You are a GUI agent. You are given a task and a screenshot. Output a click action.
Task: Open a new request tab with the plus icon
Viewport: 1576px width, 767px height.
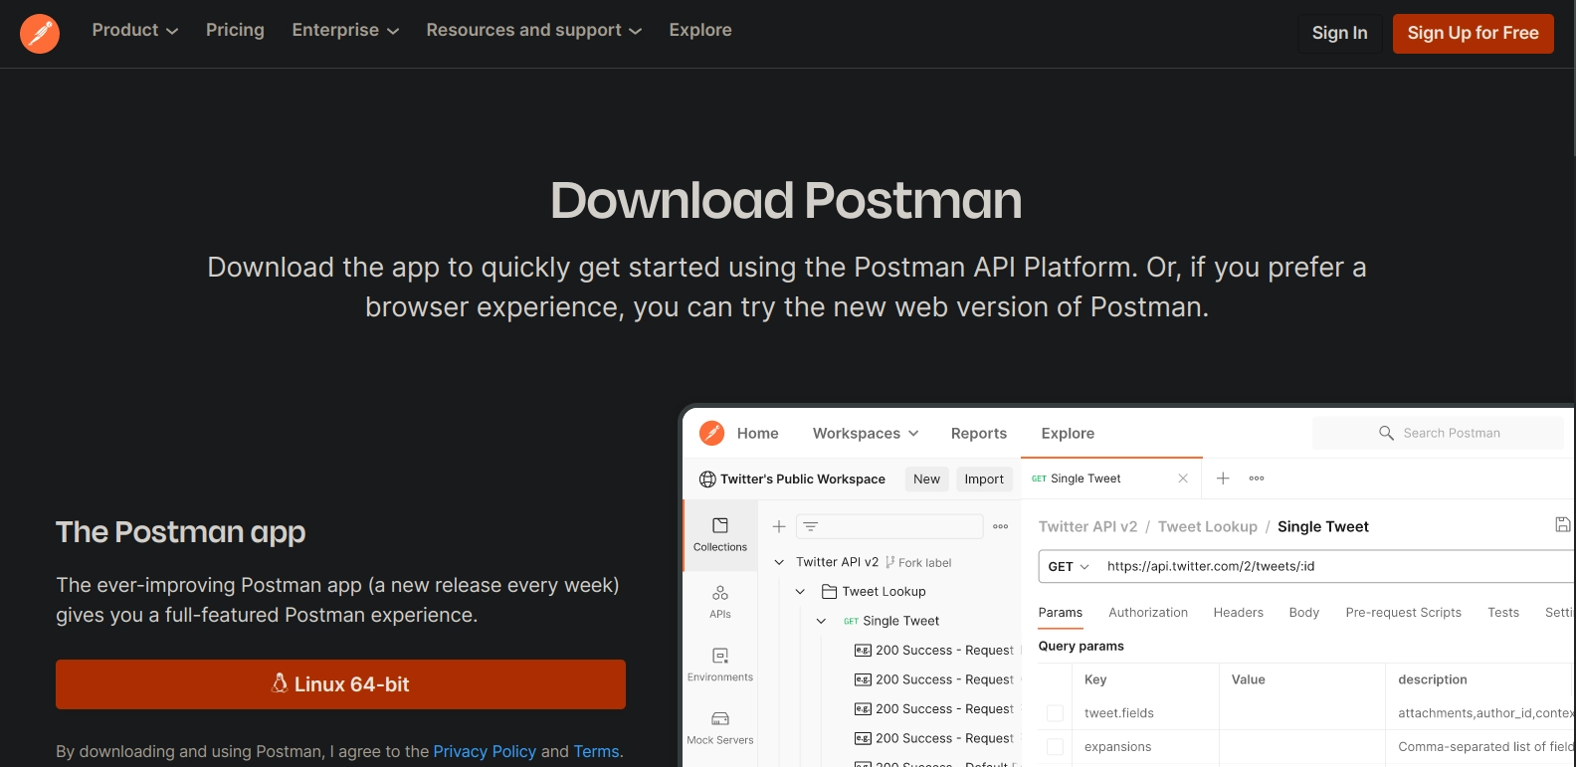[x=1223, y=479]
